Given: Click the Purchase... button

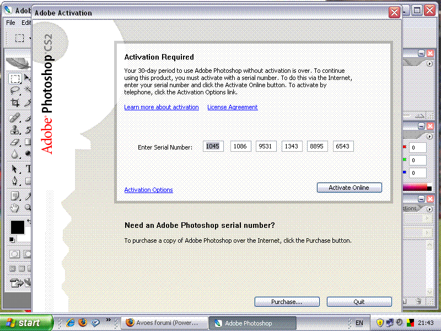Looking at the screenshot, I should coord(287,302).
